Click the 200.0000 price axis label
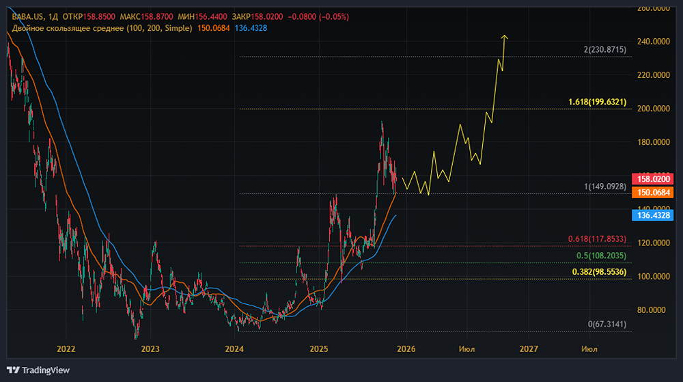This screenshot has height=382, width=683. click(x=654, y=109)
